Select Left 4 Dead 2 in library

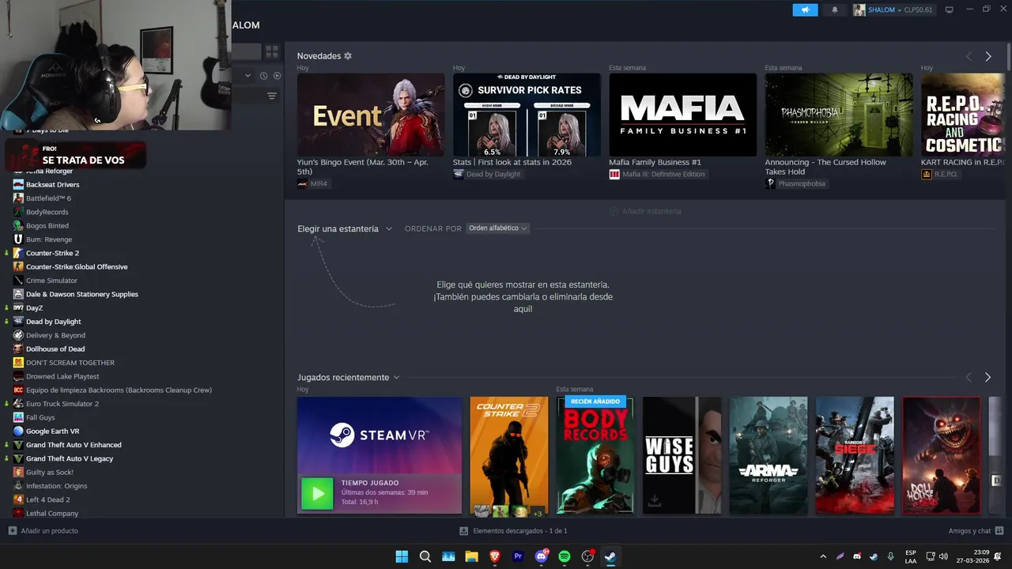tap(47, 499)
